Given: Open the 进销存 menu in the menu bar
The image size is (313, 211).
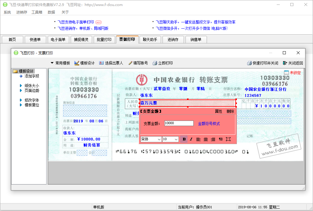Looking at the screenshot, I should [x=21, y=12].
